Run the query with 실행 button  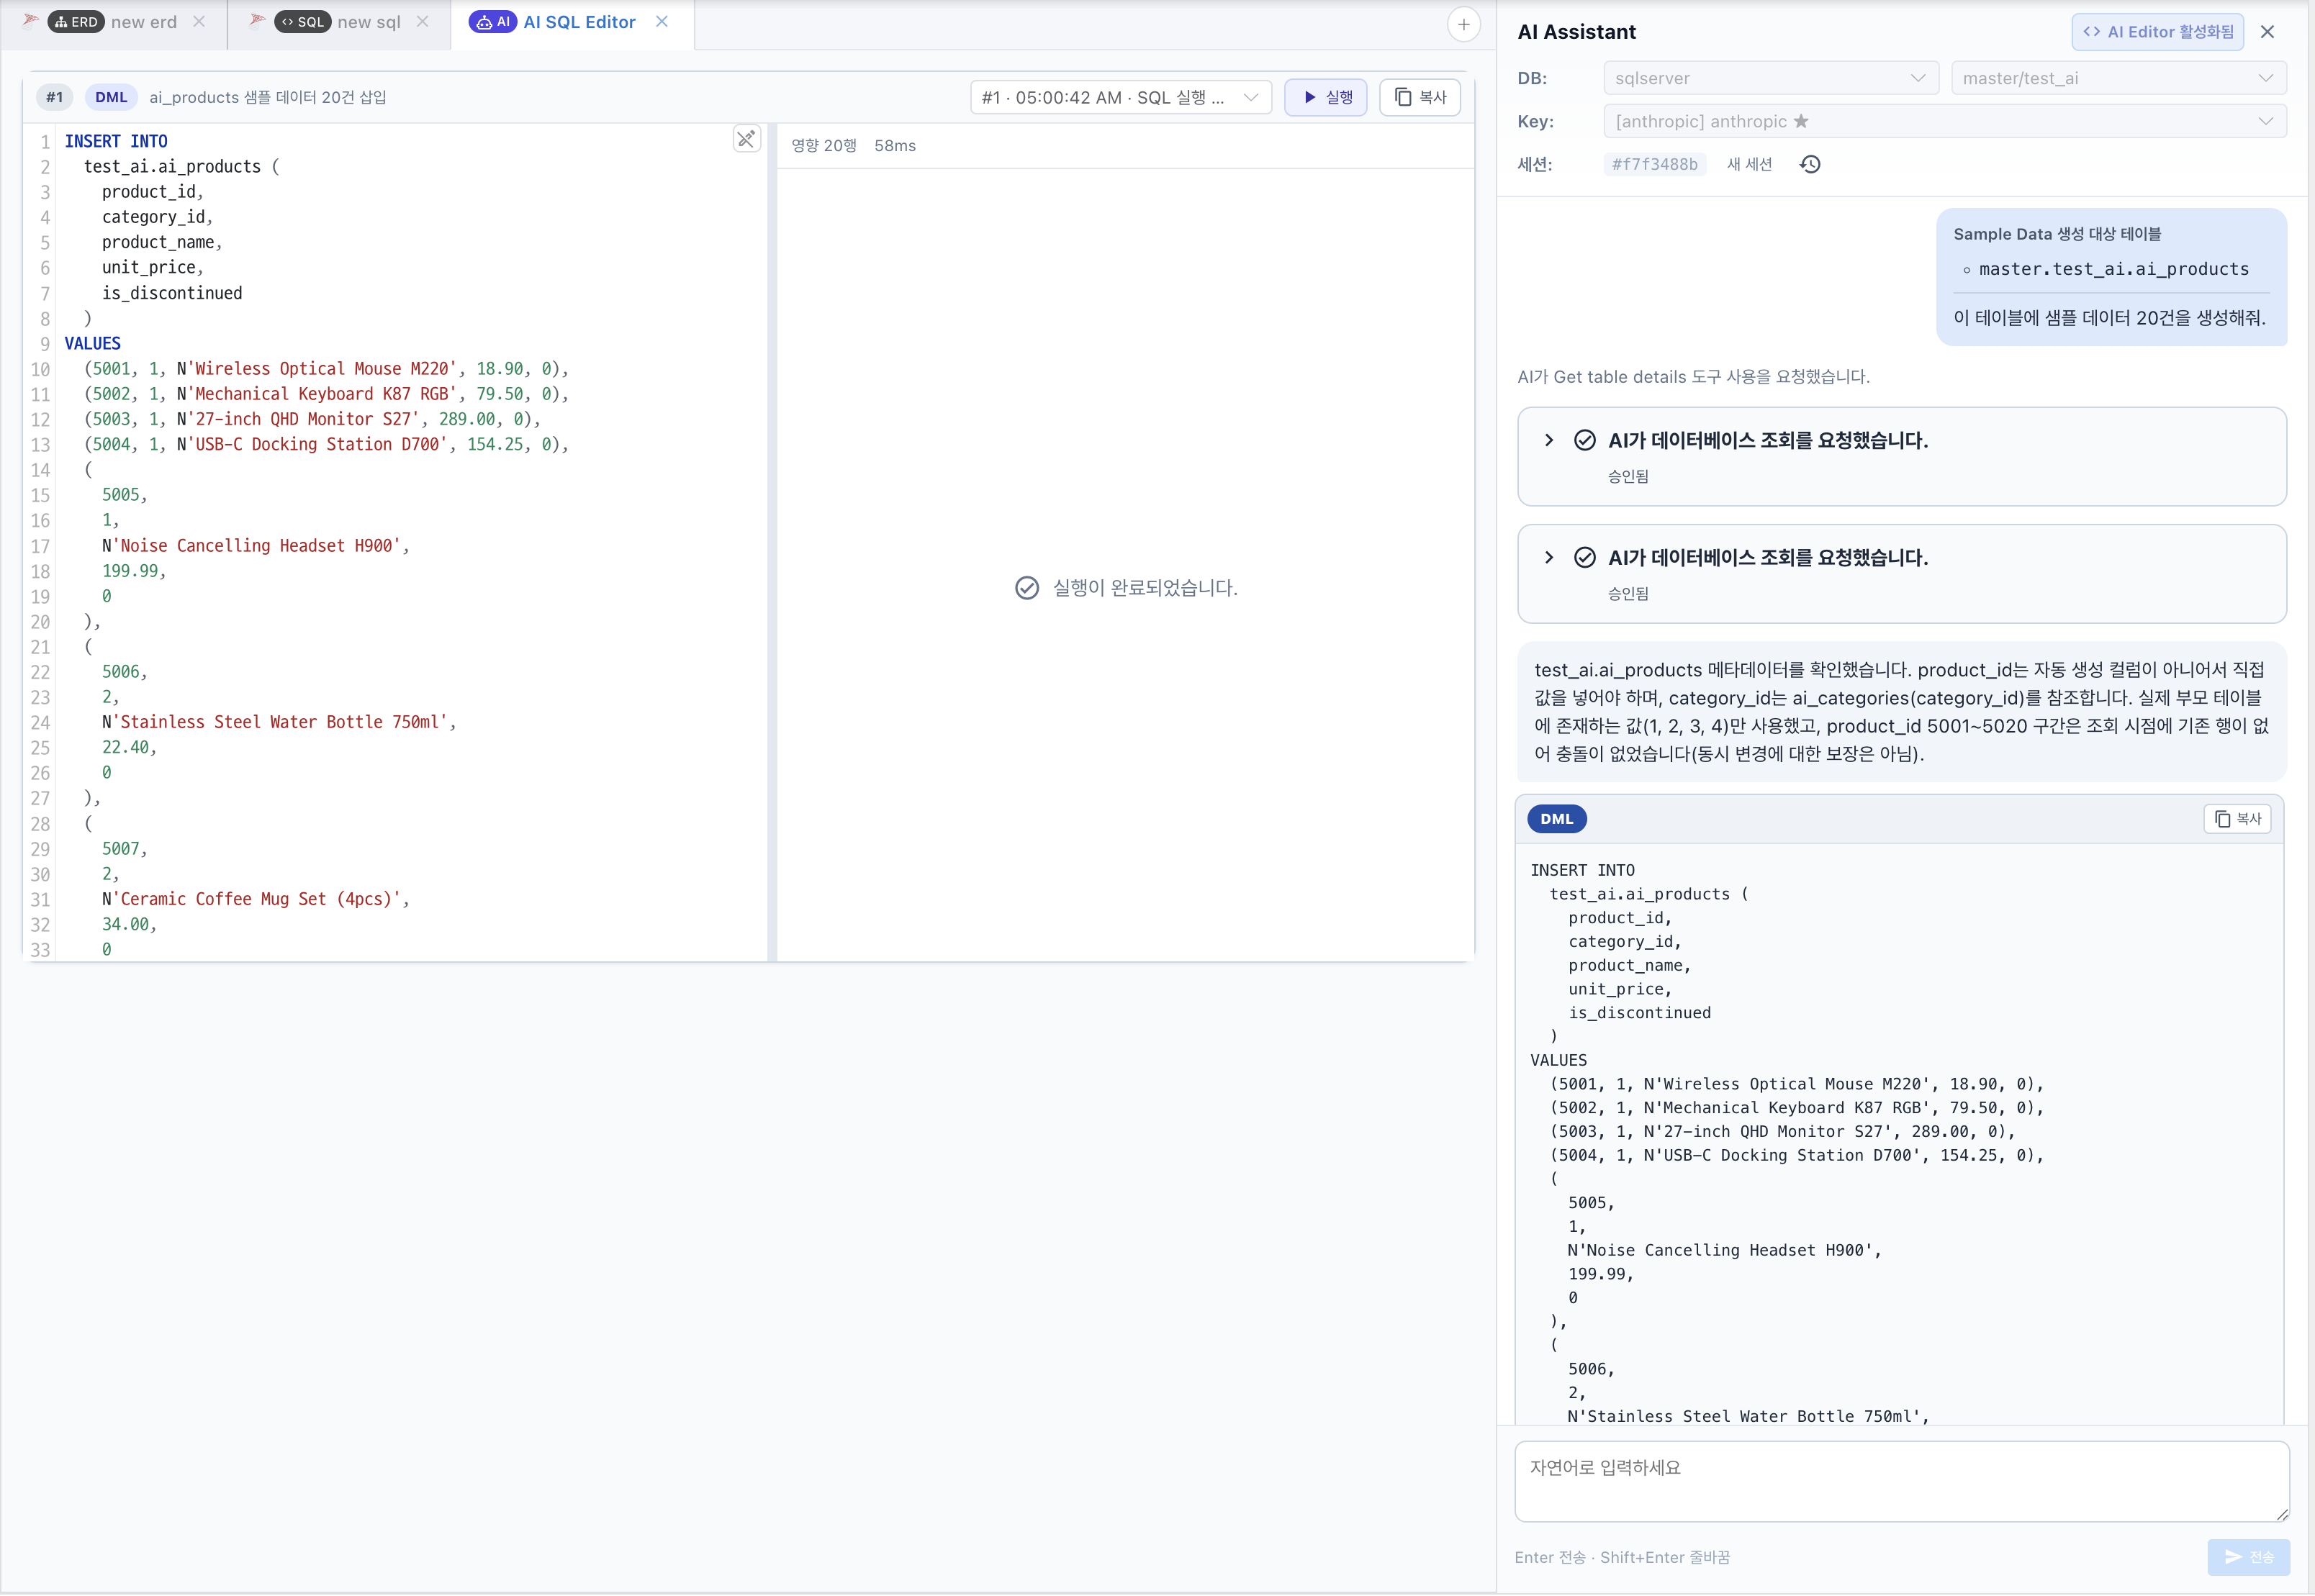1325,97
